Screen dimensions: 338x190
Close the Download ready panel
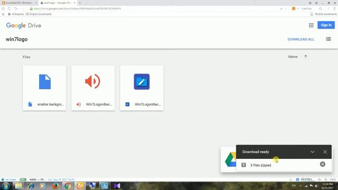(325, 152)
